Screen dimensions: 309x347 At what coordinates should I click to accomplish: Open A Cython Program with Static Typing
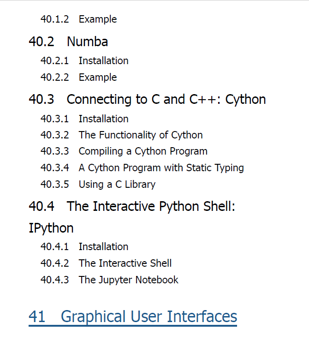point(161,168)
